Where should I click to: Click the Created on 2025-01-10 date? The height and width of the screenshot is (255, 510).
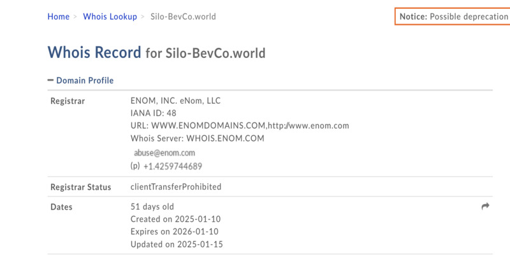(x=175, y=219)
